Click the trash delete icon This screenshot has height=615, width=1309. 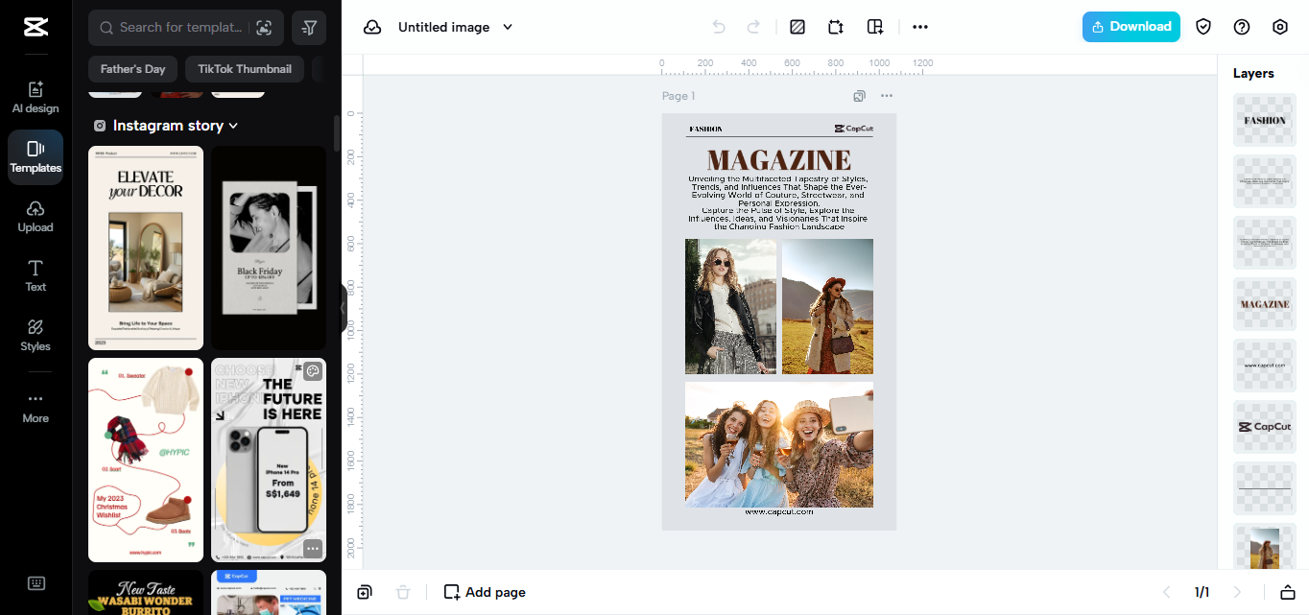tap(402, 592)
